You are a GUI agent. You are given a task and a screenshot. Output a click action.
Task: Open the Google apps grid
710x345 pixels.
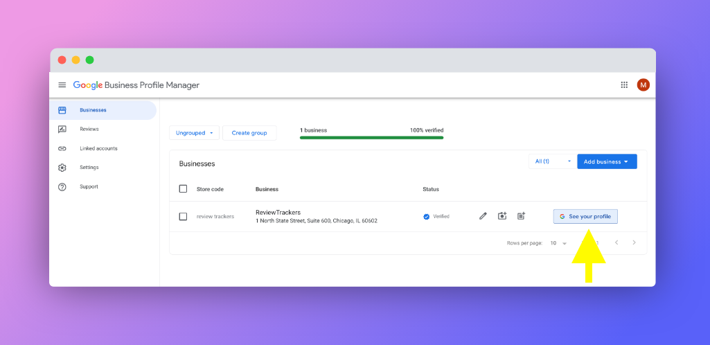[x=624, y=85]
